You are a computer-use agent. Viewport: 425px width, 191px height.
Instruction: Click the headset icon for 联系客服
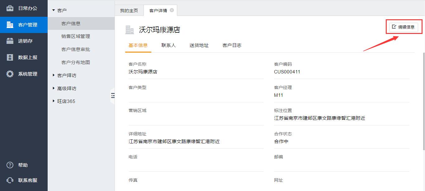[10, 180]
